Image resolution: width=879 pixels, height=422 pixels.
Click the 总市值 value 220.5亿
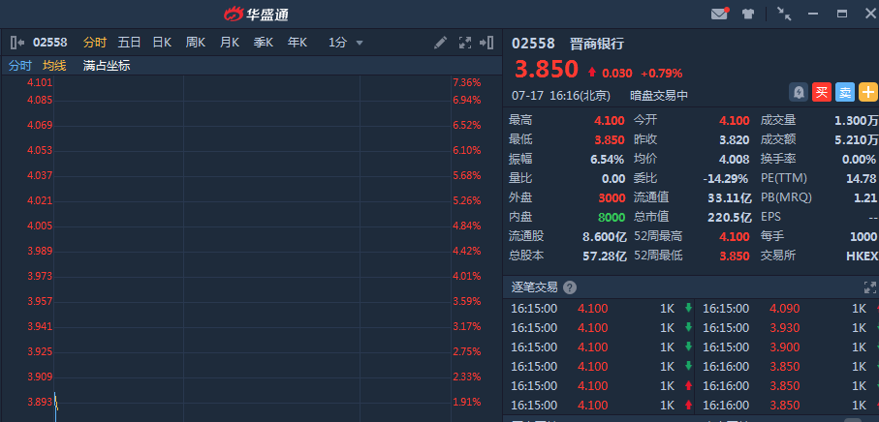[x=730, y=217]
